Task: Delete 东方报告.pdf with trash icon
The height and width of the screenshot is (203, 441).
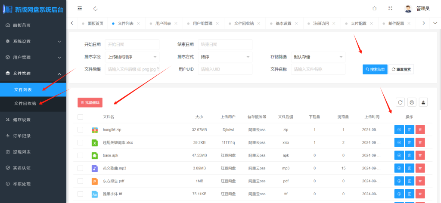Action: 420,181
